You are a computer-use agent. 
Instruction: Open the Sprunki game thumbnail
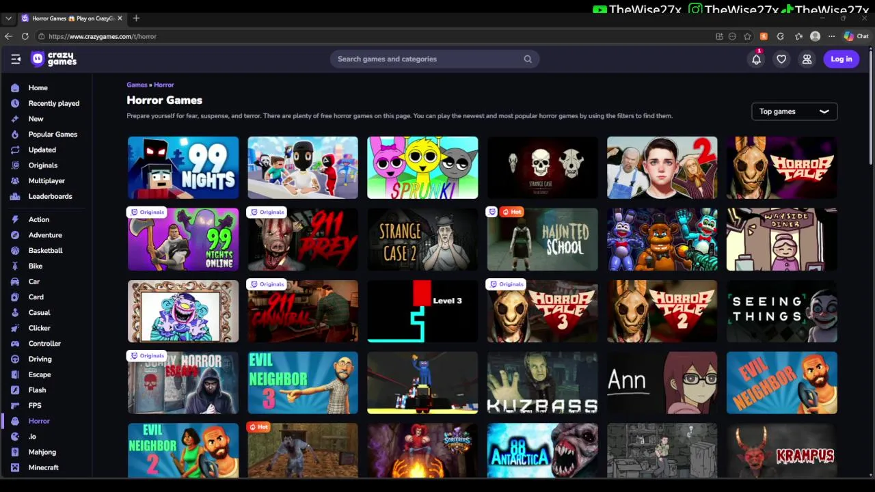click(422, 167)
